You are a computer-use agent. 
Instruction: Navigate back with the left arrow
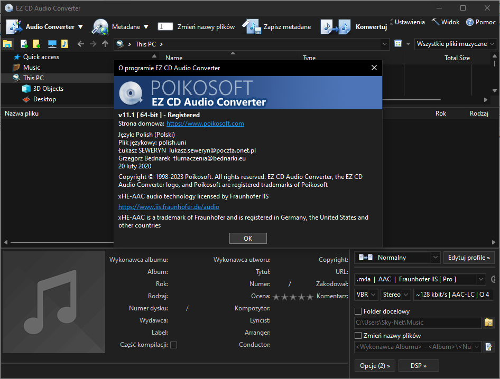pos(81,44)
